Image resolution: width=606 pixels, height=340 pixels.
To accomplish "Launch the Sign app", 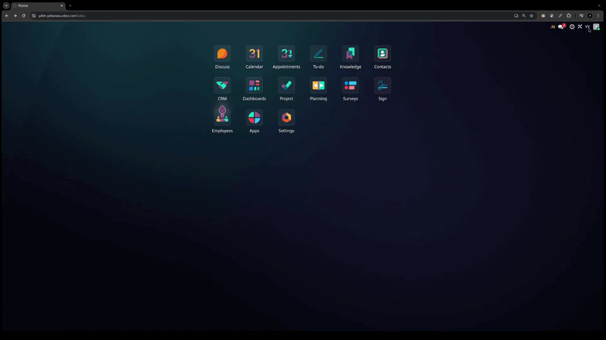I will pos(383,89).
